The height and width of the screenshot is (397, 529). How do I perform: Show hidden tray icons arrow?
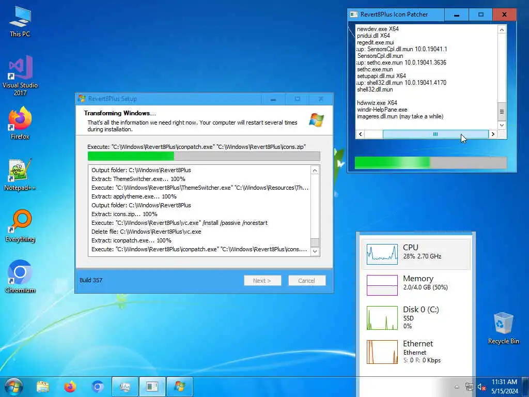coord(457,387)
